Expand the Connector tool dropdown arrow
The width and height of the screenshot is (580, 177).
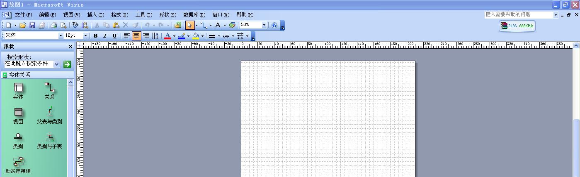[211, 25]
